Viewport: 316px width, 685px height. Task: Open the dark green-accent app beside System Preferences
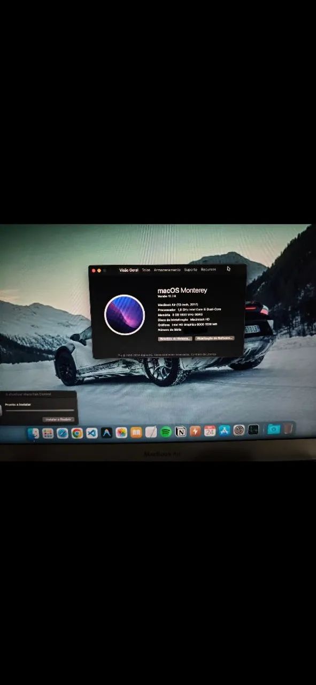click(x=253, y=429)
